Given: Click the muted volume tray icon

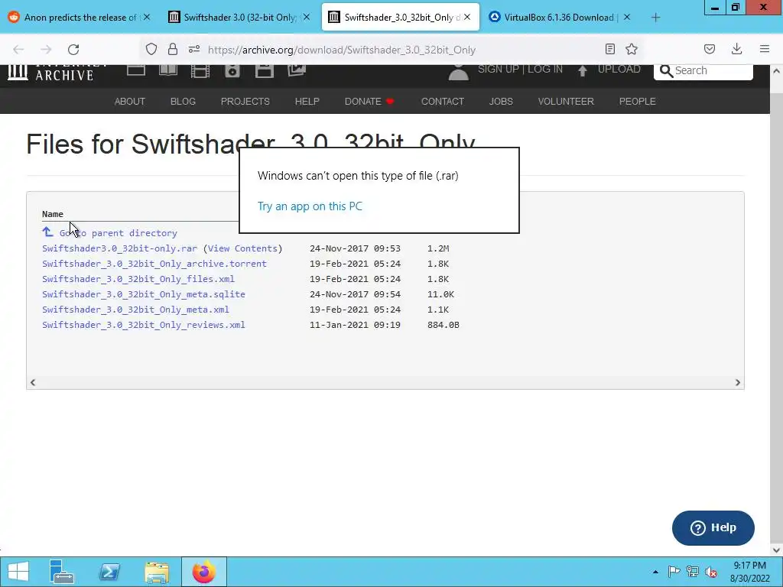Looking at the screenshot, I should coord(711,572).
